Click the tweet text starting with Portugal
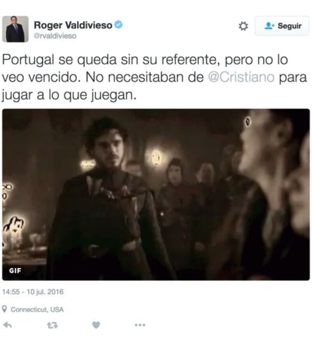Image resolution: width=312 pixels, height=347 pixels. (x=154, y=78)
